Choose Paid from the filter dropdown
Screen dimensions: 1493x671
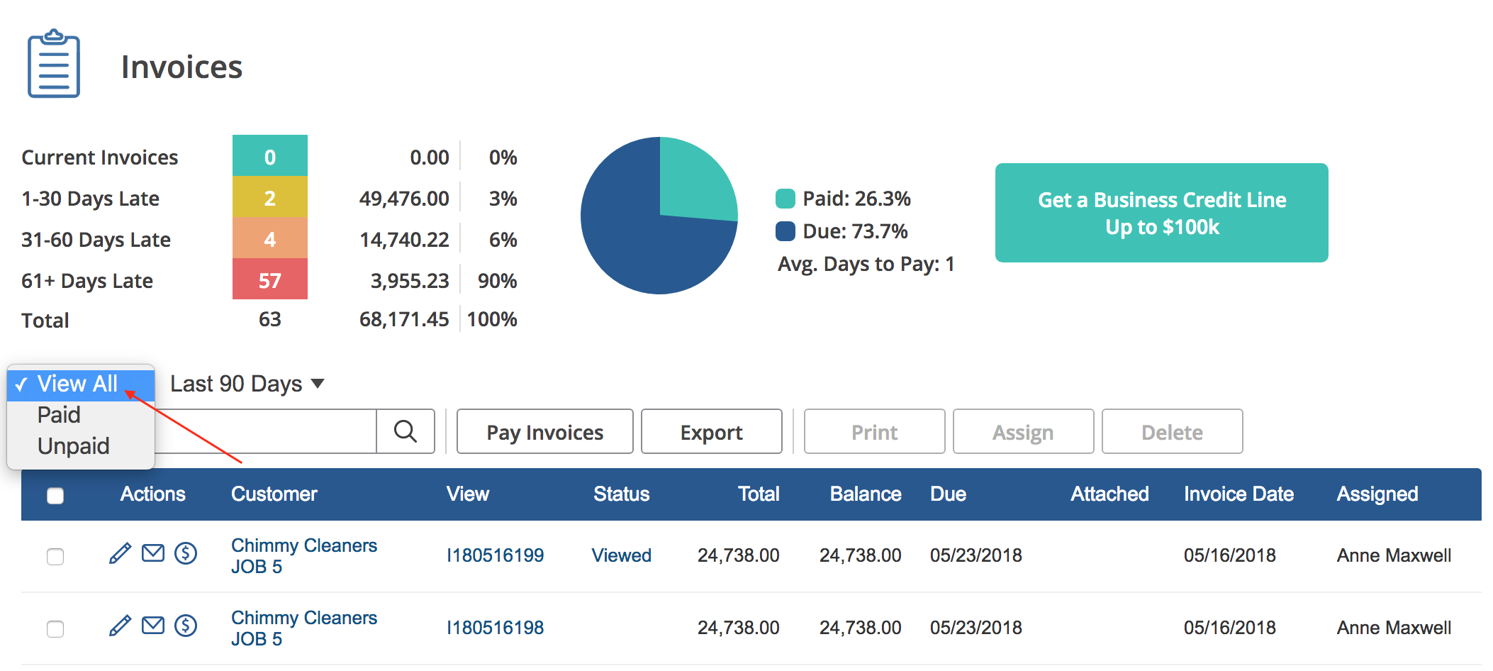point(59,415)
